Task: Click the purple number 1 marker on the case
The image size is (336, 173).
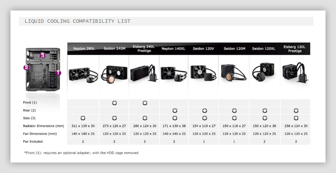Action: coord(58,73)
